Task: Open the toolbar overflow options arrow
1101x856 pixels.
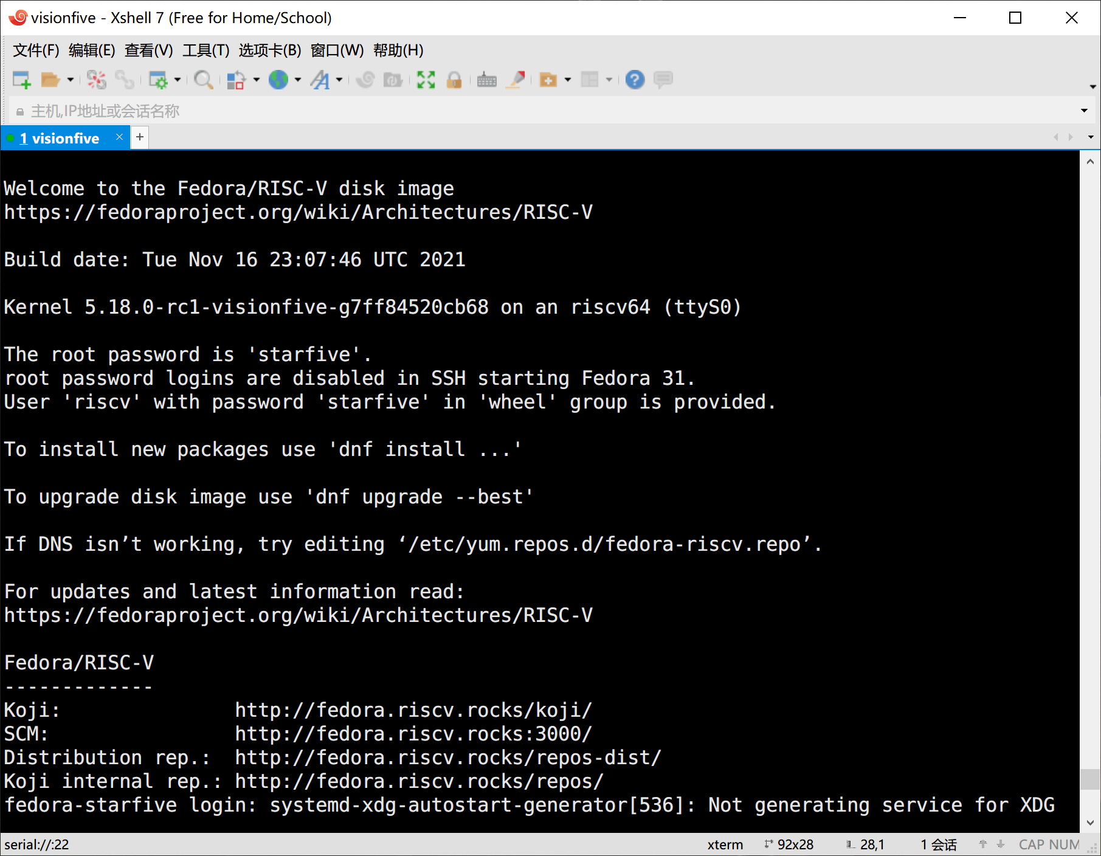Action: [x=1092, y=87]
